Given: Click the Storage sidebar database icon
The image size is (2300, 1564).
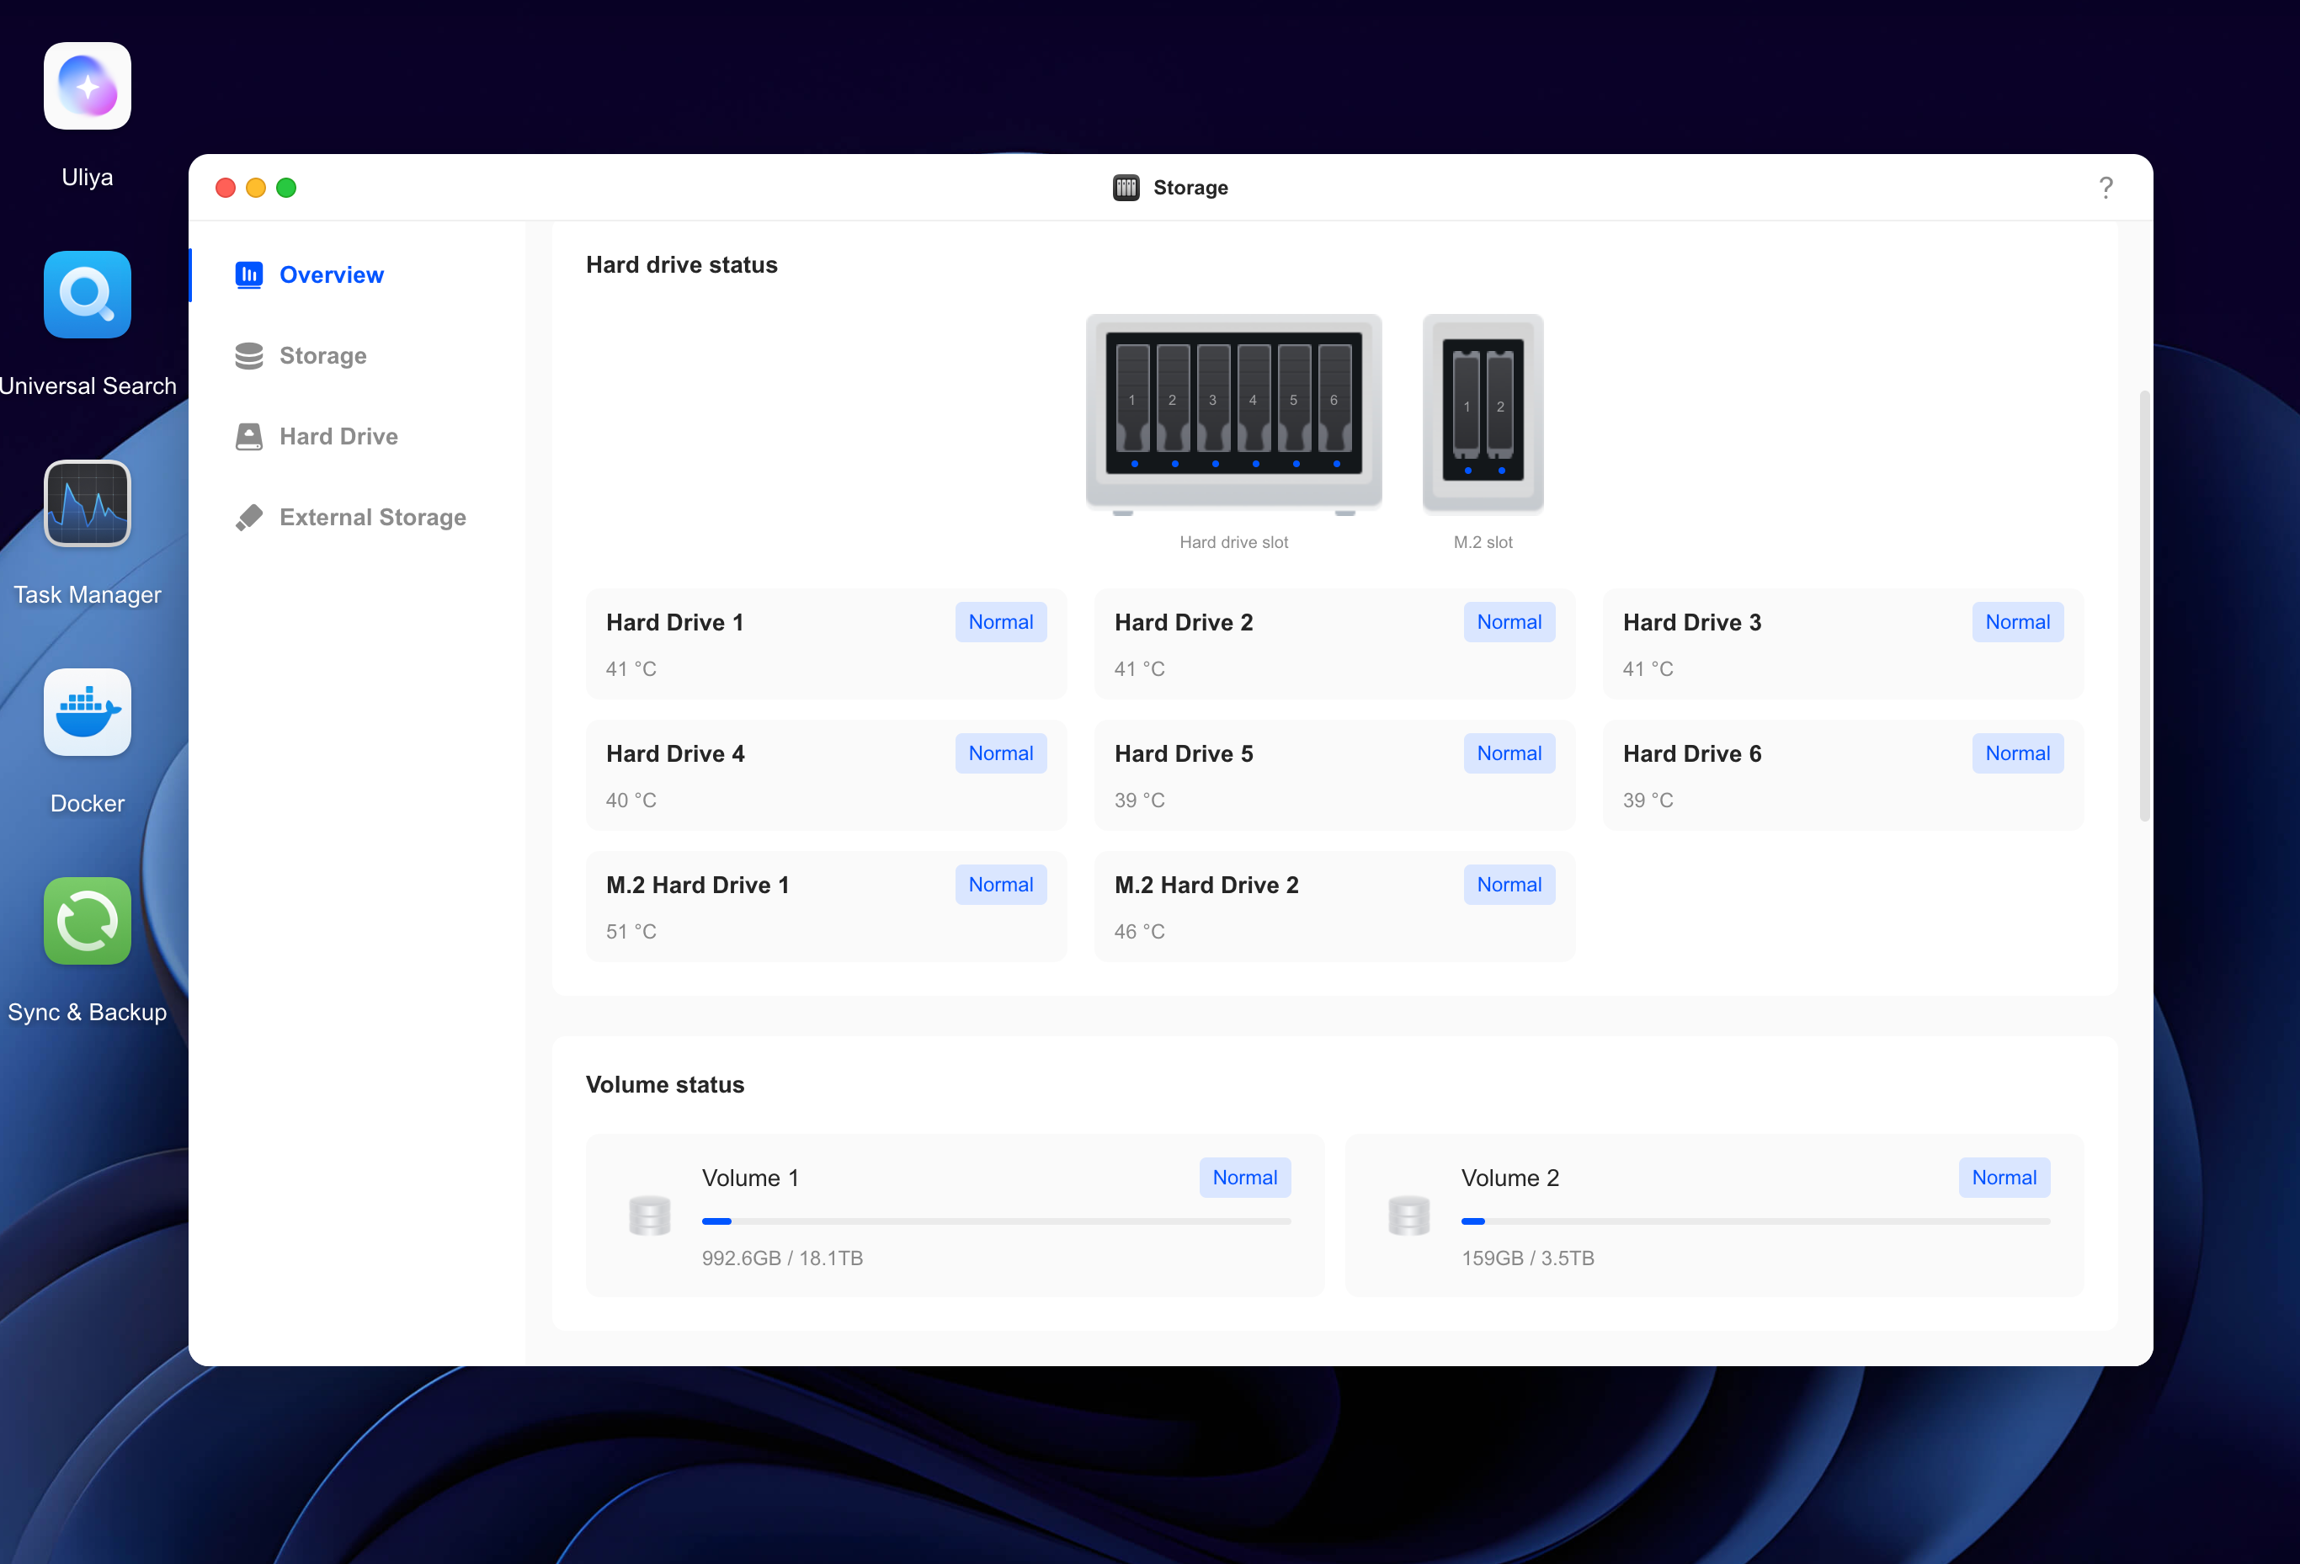Looking at the screenshot, I should [x=248, y=355].
